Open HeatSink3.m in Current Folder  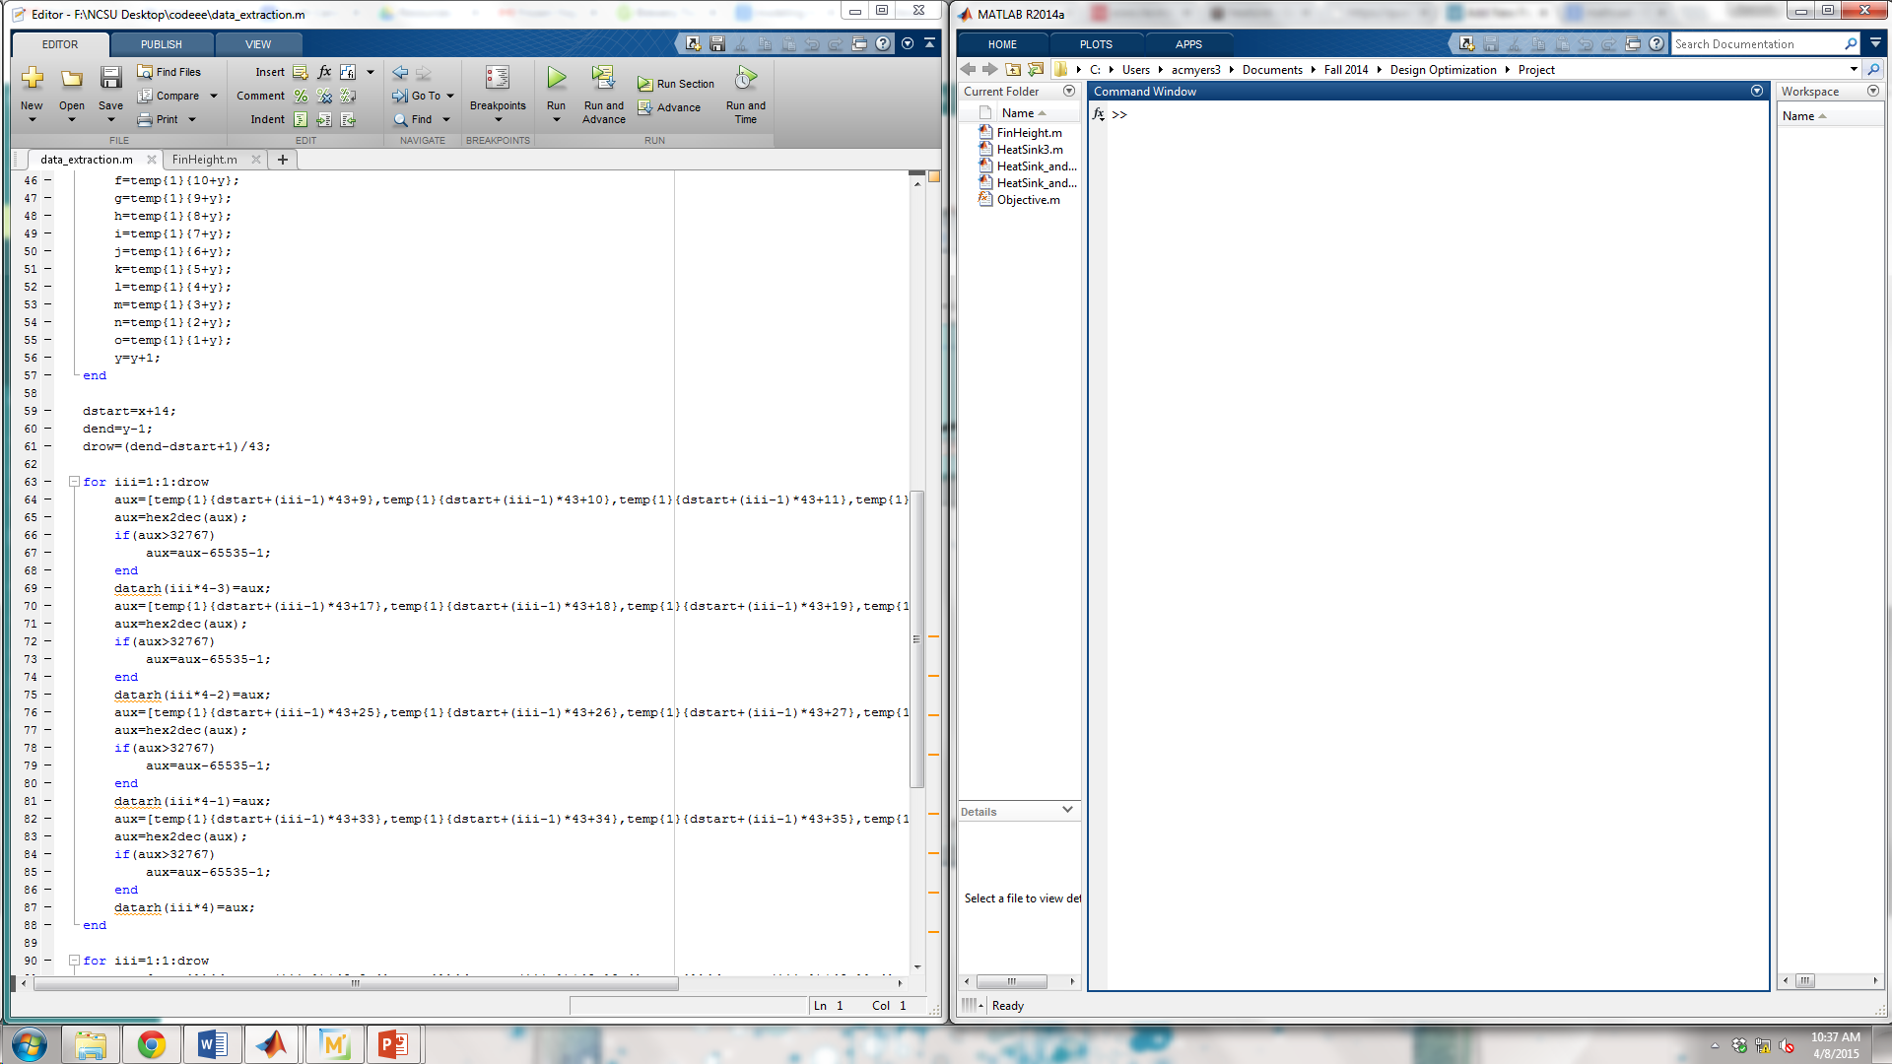point(1029,150)
